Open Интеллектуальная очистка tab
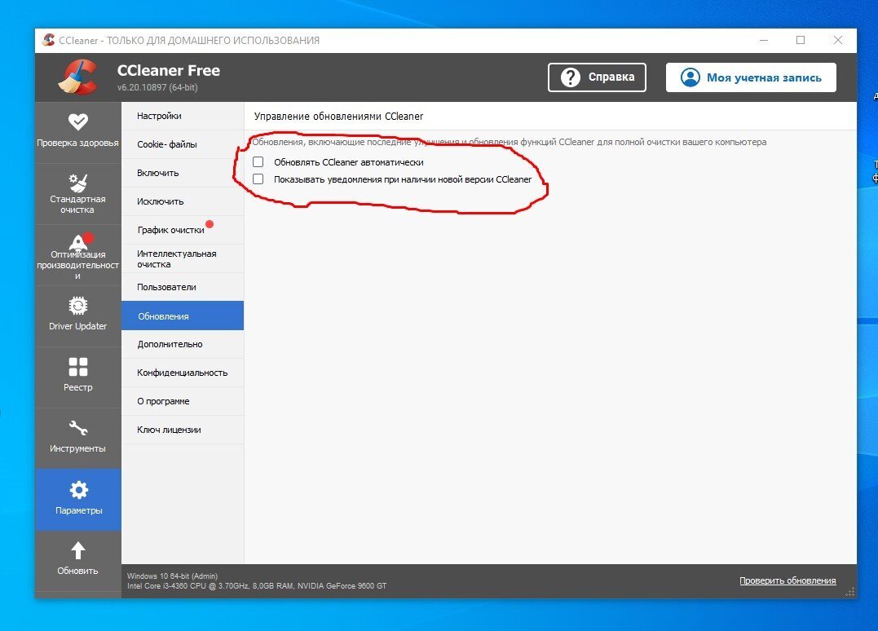Viewport: 878px width, 631px height. pos(183,258)
